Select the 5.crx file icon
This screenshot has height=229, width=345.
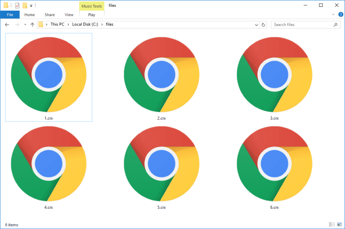[x=162, y=164]
